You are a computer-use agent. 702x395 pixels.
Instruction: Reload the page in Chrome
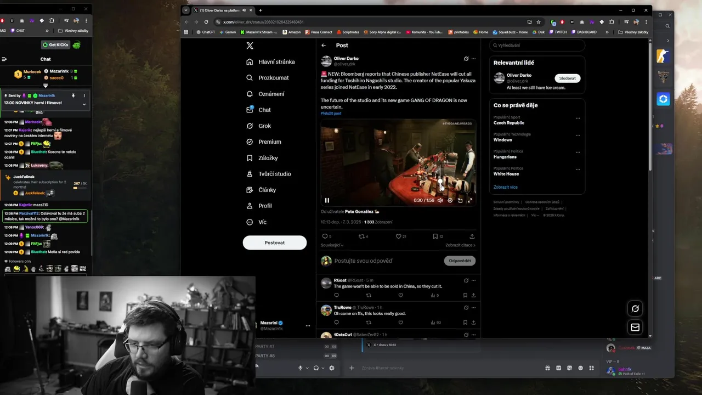(x=206, y=22)
